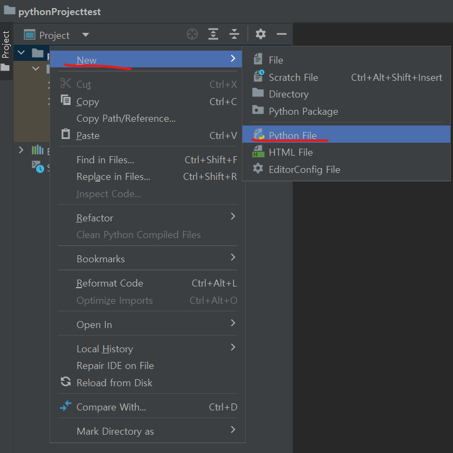This screenshot has width=453, height=453.
Task: Open the Project view dropdown arrow
Action: (x=86, y=35)
